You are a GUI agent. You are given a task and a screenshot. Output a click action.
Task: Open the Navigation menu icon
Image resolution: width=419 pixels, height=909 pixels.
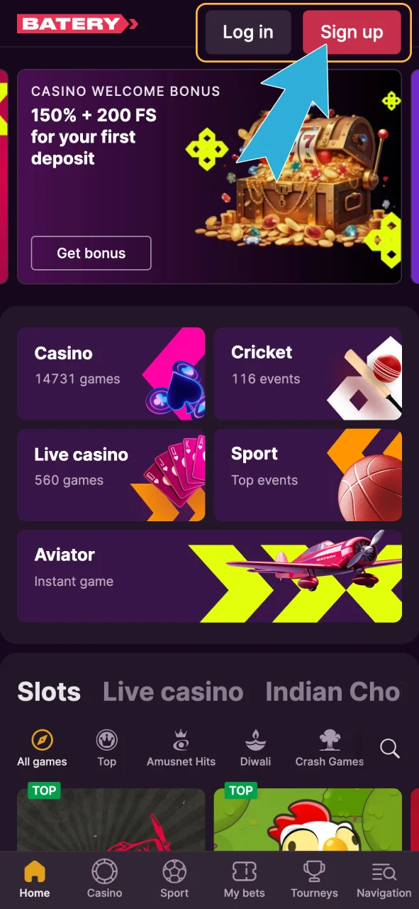point(384,871)
